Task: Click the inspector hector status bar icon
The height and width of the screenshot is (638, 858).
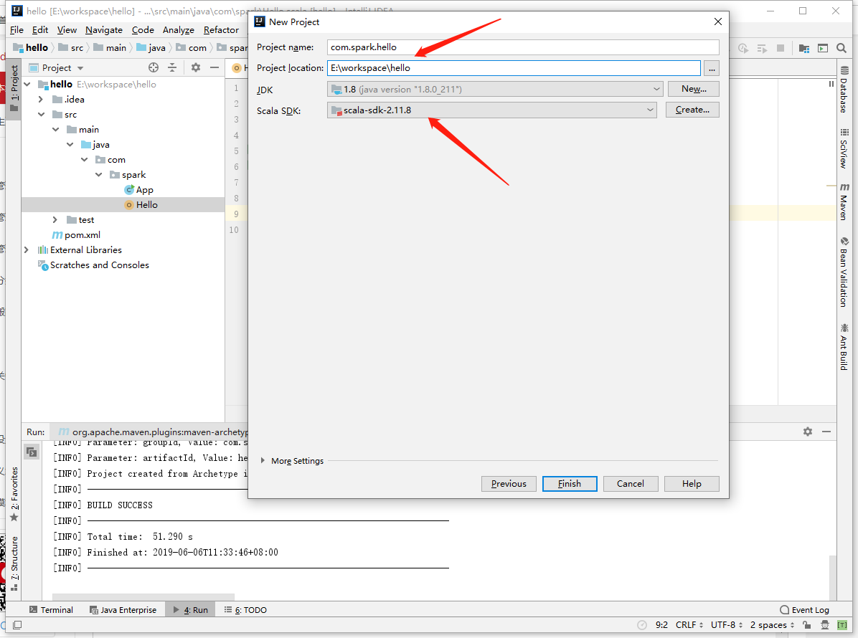Action: click(825, 625)
